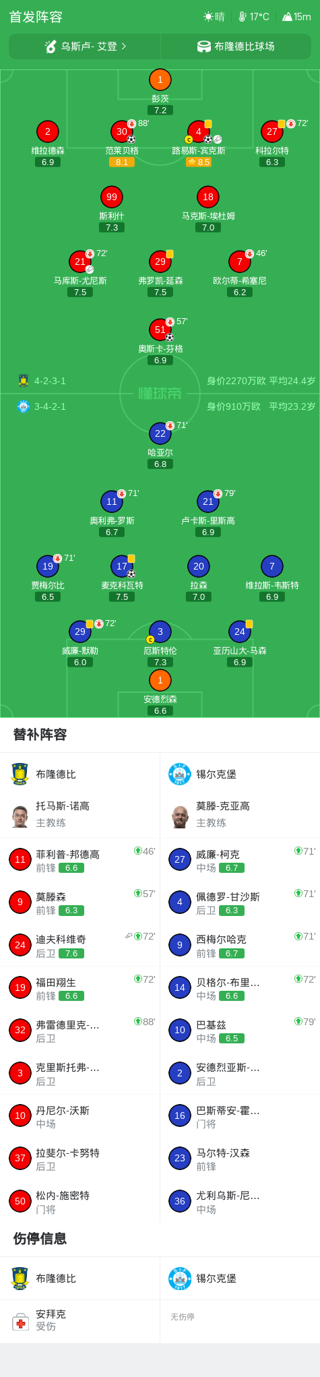This screenshot has height=1377, width=320.
Task: Open 锡尔克堡 team in substitutes section
Action: coord(240,774)
